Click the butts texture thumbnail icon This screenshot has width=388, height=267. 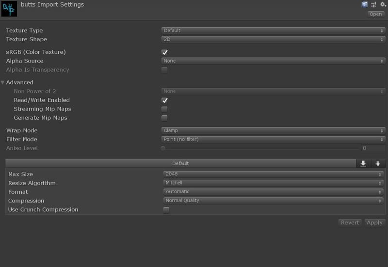(x=9, y=9)
